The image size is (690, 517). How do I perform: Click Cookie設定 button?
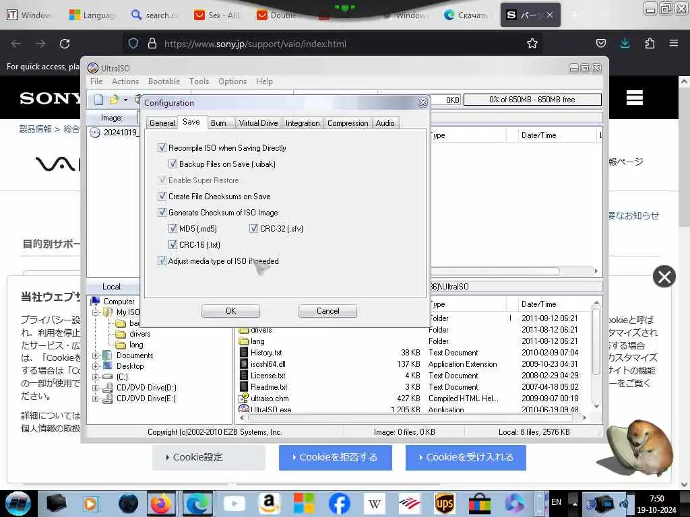click(x=209, y=457)
